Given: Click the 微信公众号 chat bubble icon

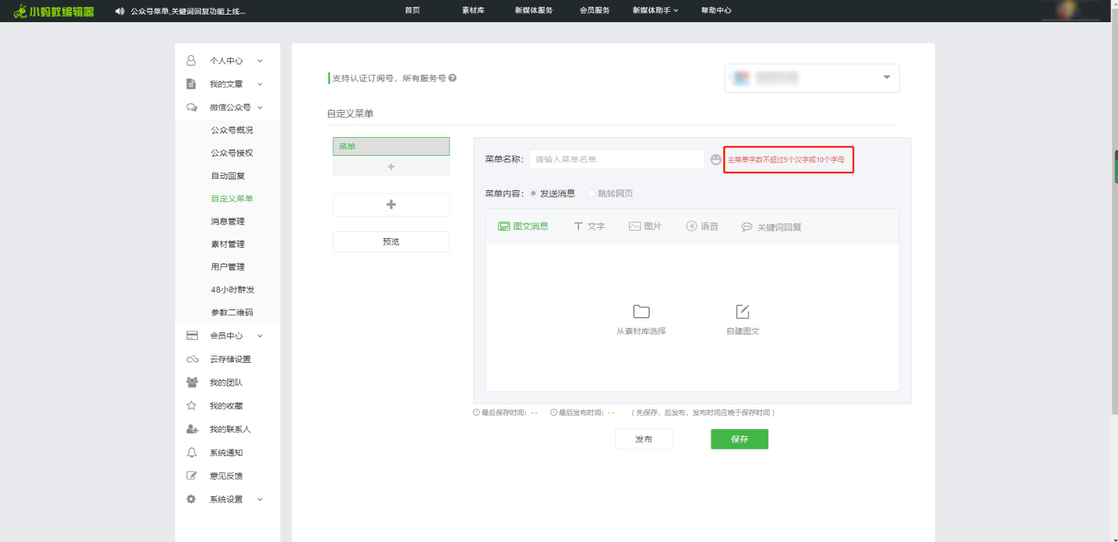Looking at the screenshot, I should (x=192, y=107).
